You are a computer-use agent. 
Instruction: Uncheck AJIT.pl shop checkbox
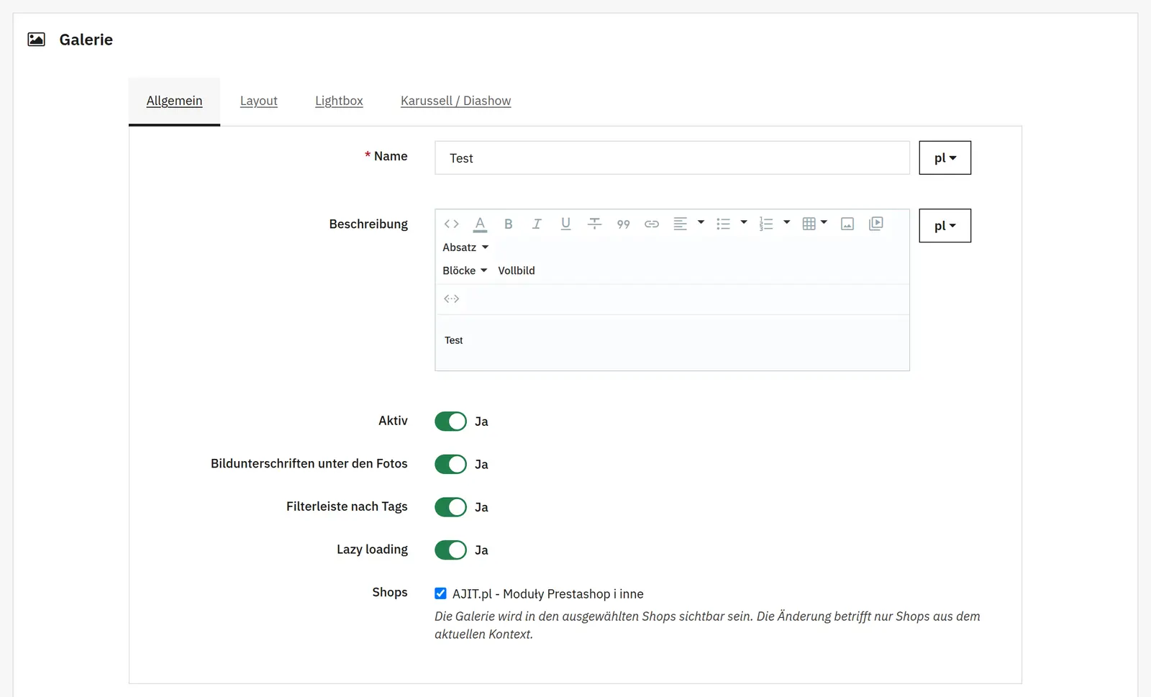440,593
